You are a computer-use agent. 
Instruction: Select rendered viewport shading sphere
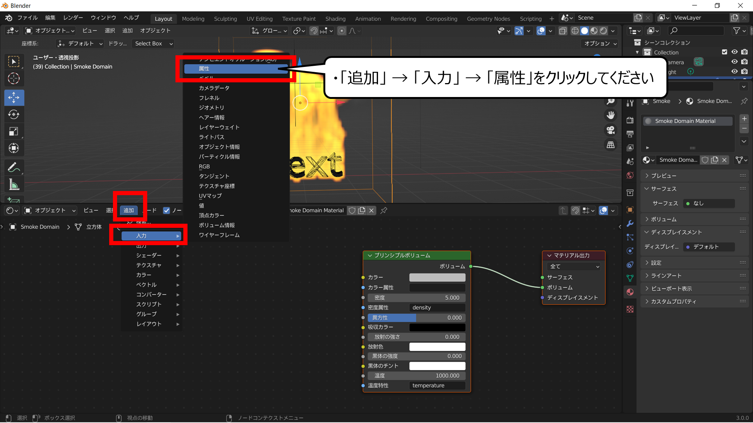coord(604,31)
